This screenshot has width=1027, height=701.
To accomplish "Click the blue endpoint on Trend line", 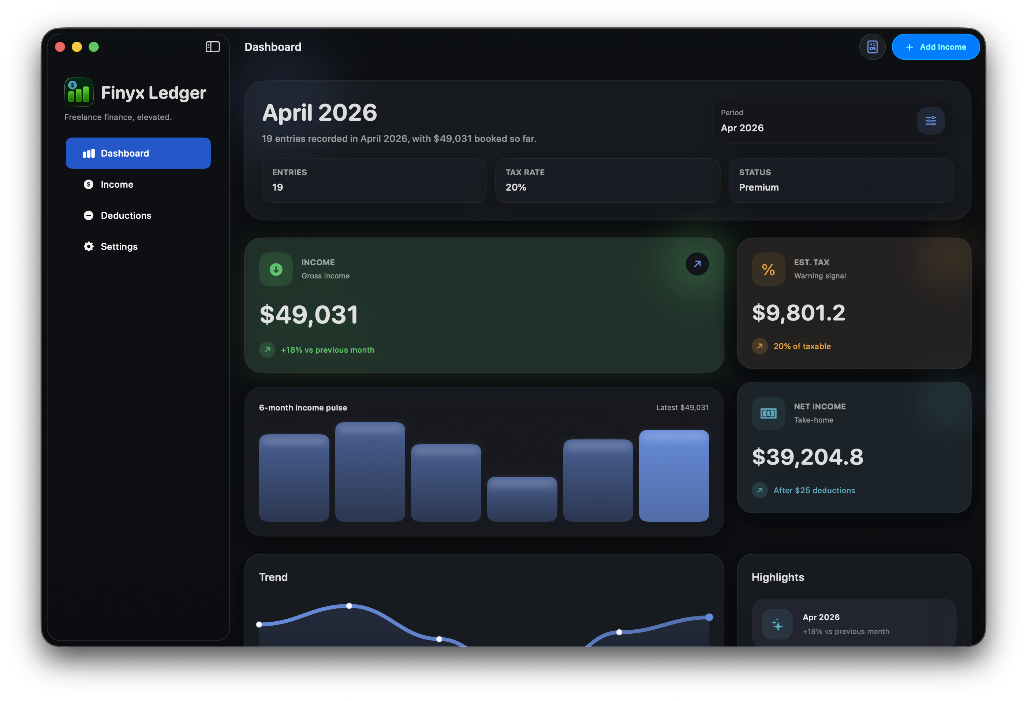I will [x=709, y=617].
